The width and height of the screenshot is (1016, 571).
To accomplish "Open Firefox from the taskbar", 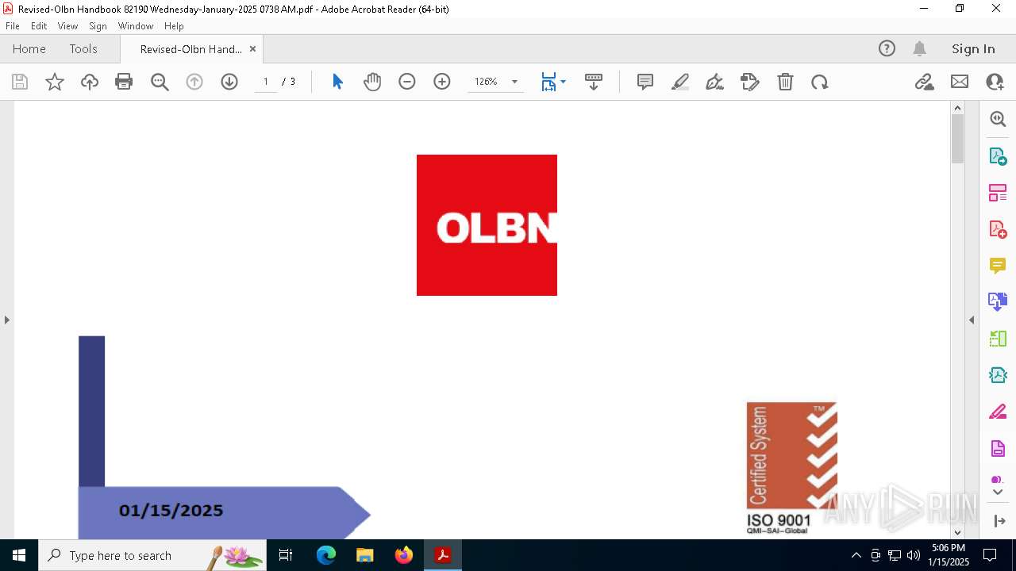I will pyautogui.click(x=403, y=555).
